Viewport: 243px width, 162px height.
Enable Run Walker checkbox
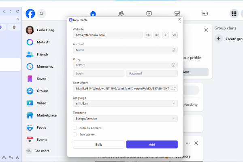(x=75, y=134)
